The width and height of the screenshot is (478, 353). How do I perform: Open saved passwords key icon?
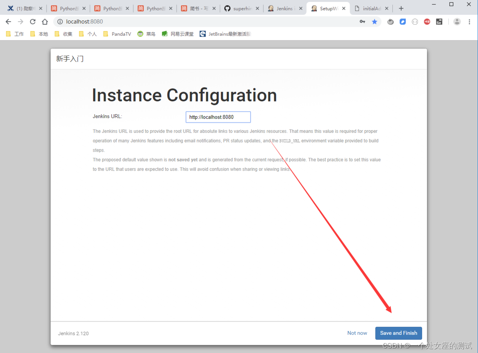(x=362, y=22)
